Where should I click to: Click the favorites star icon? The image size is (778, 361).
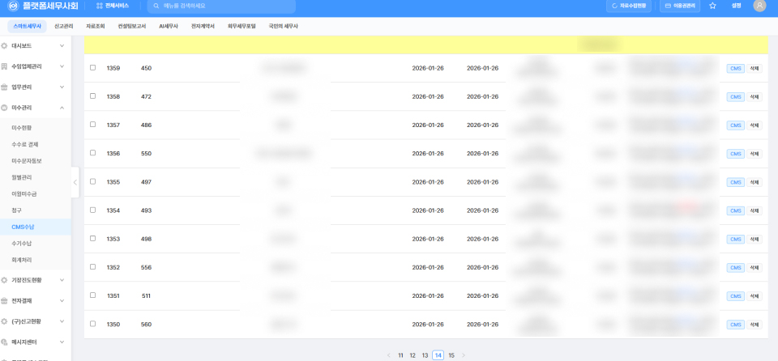(x=712, y=6)
